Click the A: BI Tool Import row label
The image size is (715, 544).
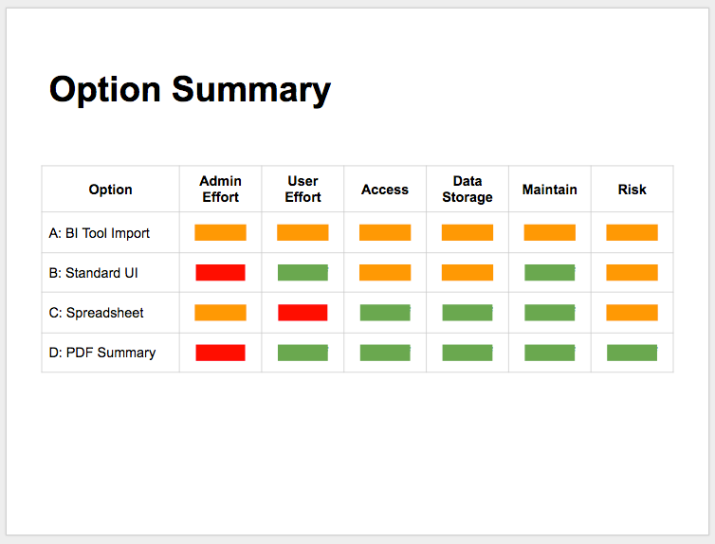pos(100,233)
